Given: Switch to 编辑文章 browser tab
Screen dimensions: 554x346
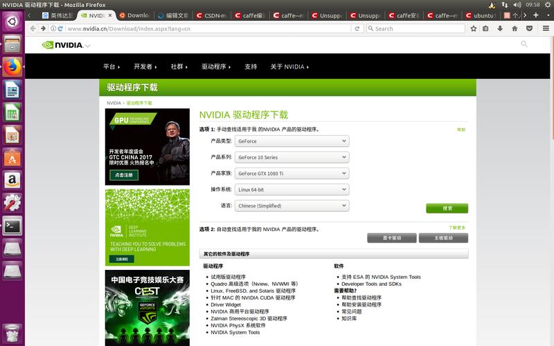Looking at the screenshot, I should (x=174, y=15).
